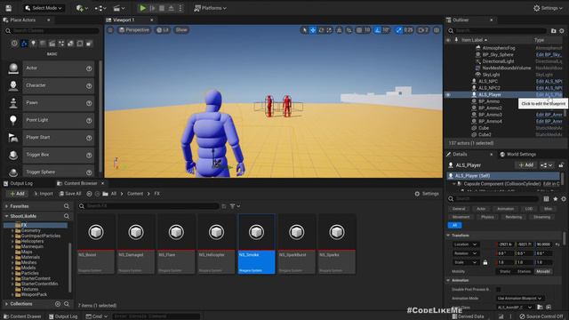This screenshot has width=569, height=320.
Task: Click the Outliner settings gear icon
Action: point(562,31)
